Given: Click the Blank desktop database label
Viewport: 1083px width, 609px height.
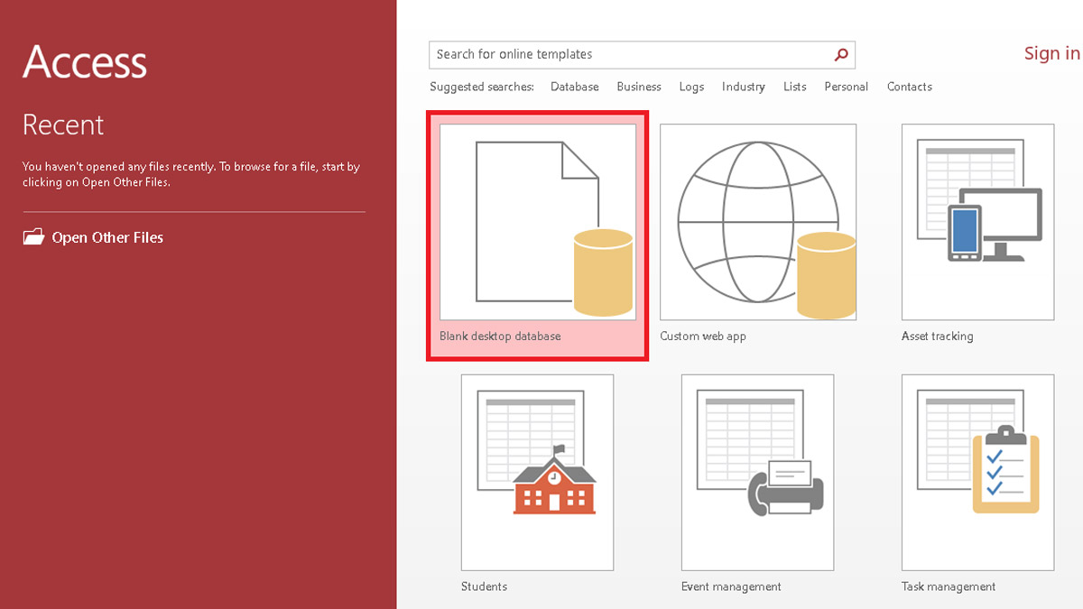Looking at the screenshot, I should [x=503, y=336].
